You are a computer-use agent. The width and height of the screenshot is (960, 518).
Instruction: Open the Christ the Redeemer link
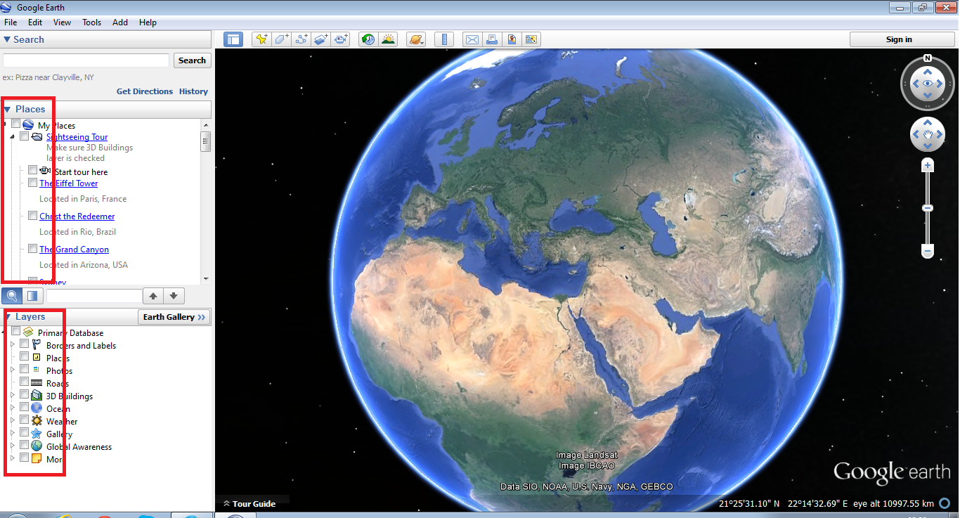coord(77,216)
